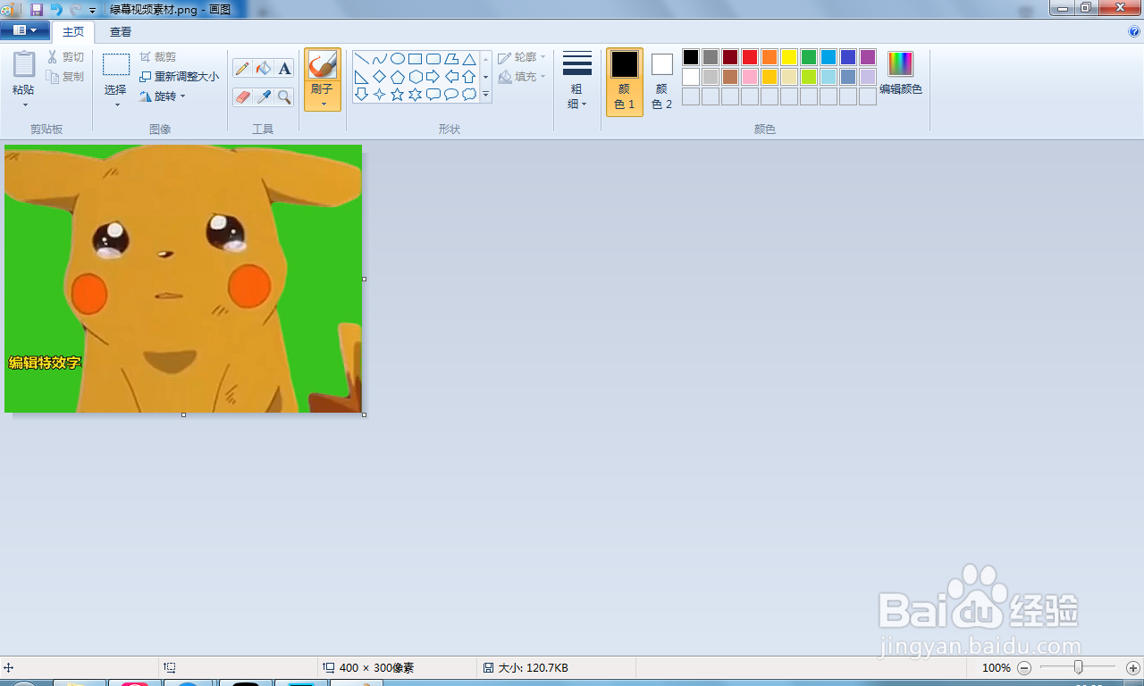The height and width of the screenshot is (686, 1144).
Task: Choose the right triangle shape
Action: coord(362,77)
